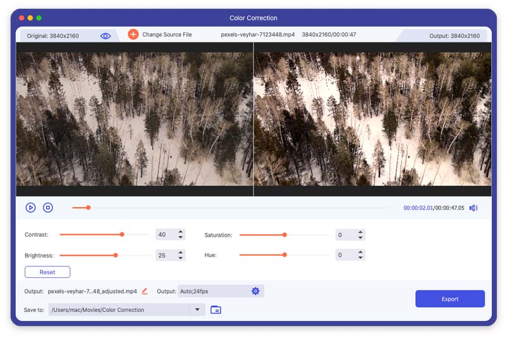
Task: Stop the video playback
Action: click(48, 208)
